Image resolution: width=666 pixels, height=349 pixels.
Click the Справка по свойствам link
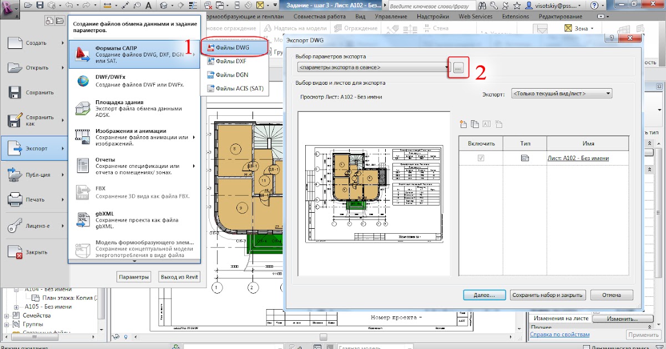coord(559,334)
